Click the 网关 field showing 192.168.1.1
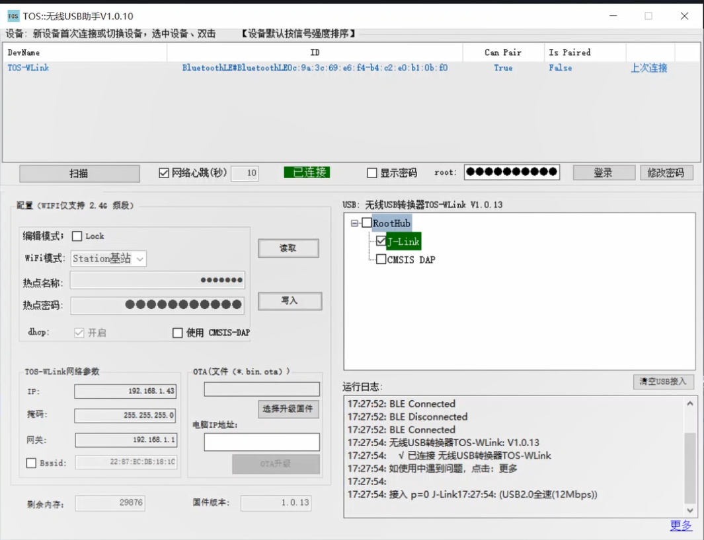Image resolution: width=704 pixels, height=540 pixels. (x=126, y=440)
